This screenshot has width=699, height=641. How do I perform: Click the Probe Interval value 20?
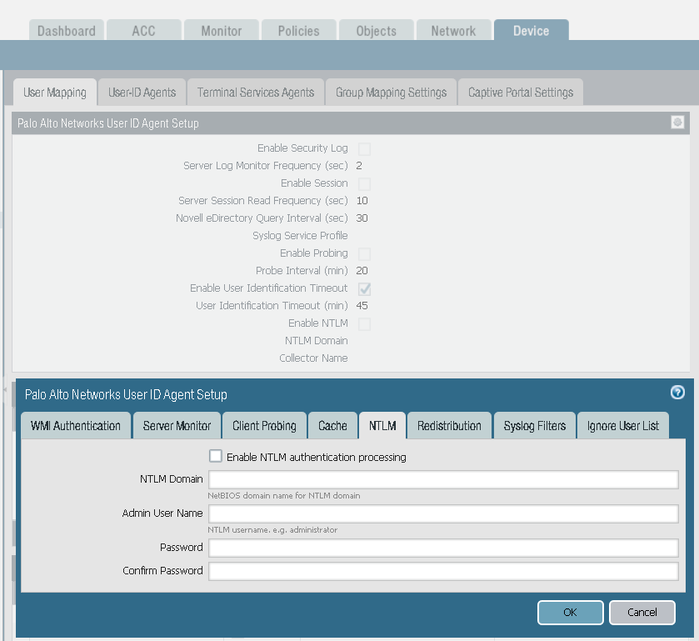coord(362,271)
